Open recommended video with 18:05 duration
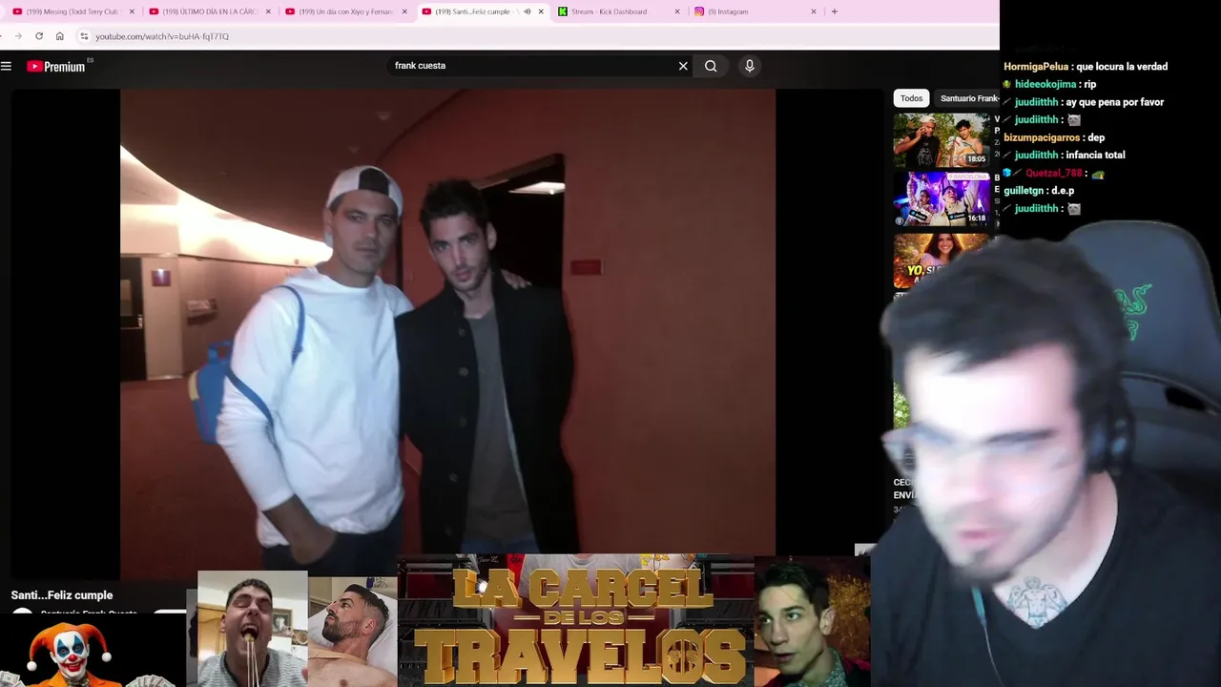This screenshot has height=687, width=1221. click(942, 140)
